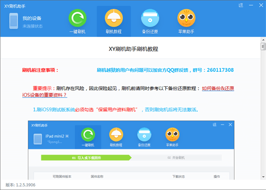Image resolution: width=266 pixels, height=190 pixels.
Task: Click the XY刷机助手 window title
Action: (15, 6)
